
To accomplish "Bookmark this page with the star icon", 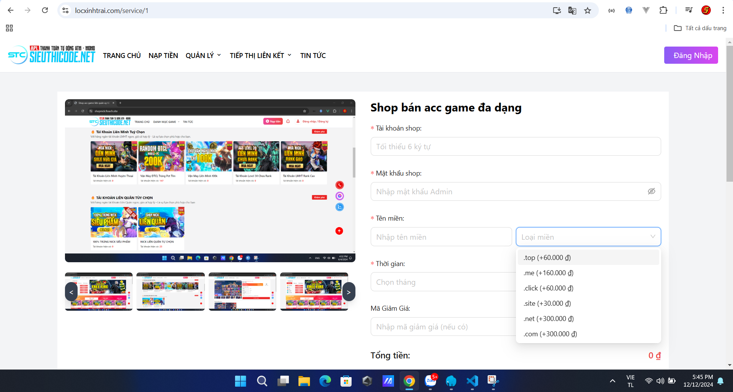I will (x=587, y=11).
